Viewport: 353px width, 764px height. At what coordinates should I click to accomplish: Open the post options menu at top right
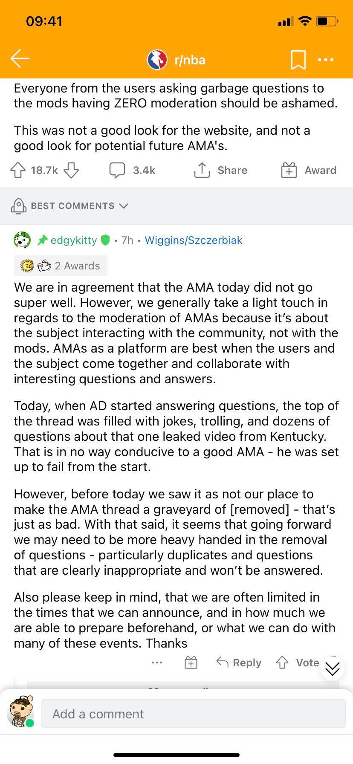coord(325,60)
